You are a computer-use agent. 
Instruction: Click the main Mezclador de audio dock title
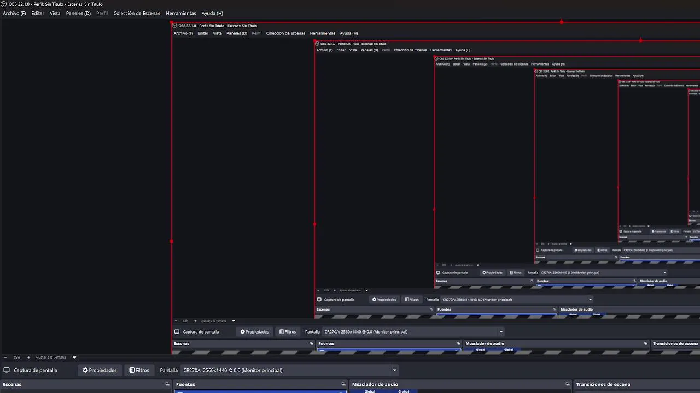375,384
